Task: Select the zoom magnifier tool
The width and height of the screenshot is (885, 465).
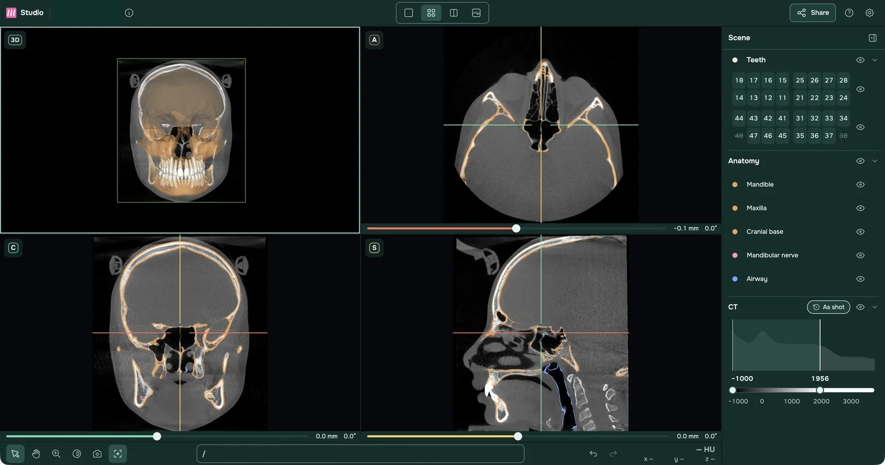Action: pos(56,453)
